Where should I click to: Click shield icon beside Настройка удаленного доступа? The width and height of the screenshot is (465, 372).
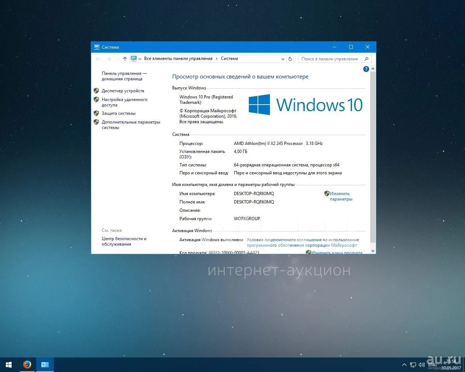tap(96, 100)
